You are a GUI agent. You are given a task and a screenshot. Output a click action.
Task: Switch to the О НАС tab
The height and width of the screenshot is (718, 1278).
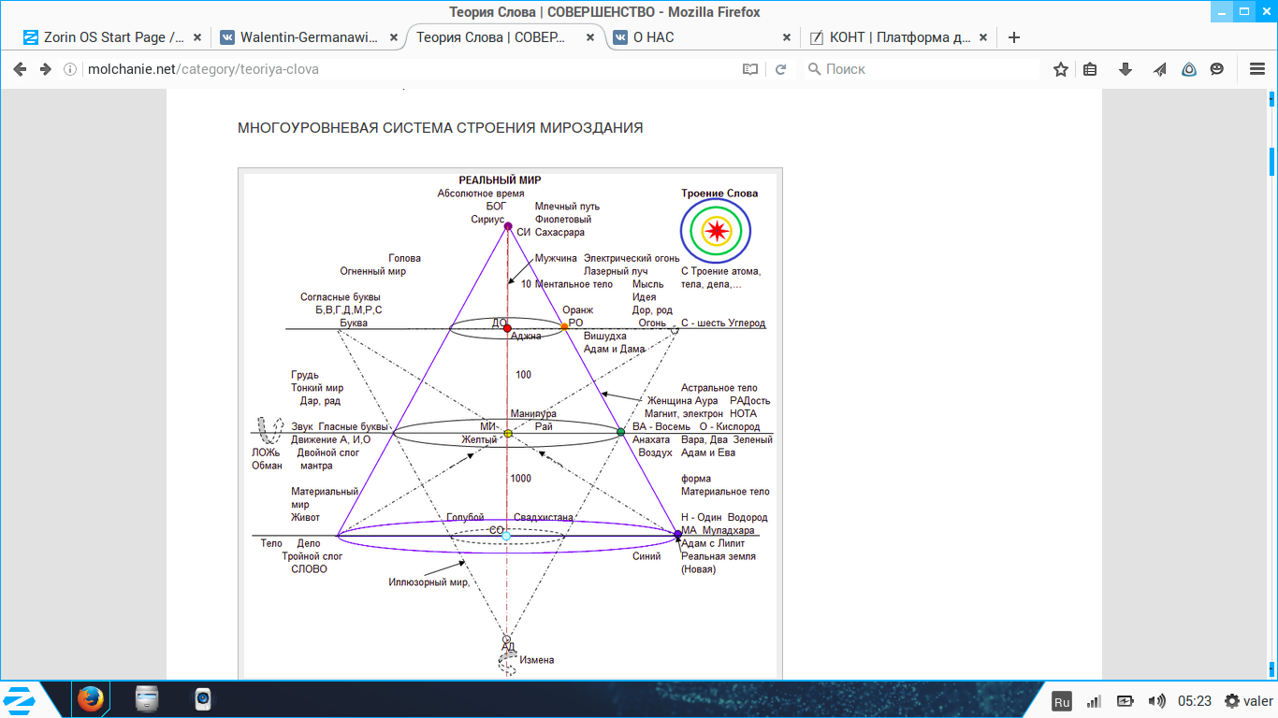pyautogui.click(x=703, y=37)
